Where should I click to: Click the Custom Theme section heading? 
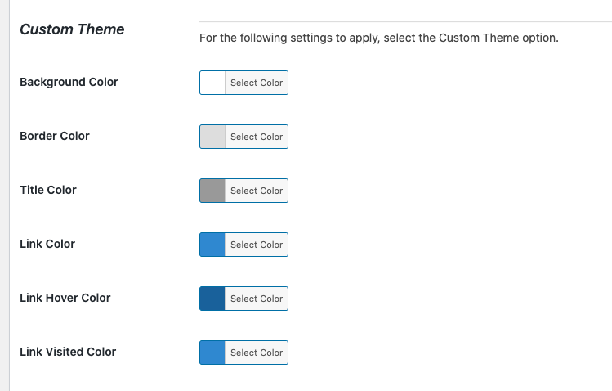click(x=72, y=29)
